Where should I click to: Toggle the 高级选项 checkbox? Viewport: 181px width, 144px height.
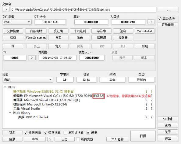(160, 18)
